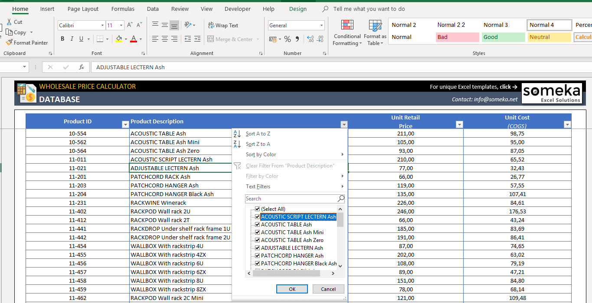Toggle Italic formatting
Image resolution: width=592 pixels, height=303 pixels.
coord(72,39)
